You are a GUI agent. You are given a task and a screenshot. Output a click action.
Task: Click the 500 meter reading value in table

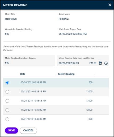(91, 82)
